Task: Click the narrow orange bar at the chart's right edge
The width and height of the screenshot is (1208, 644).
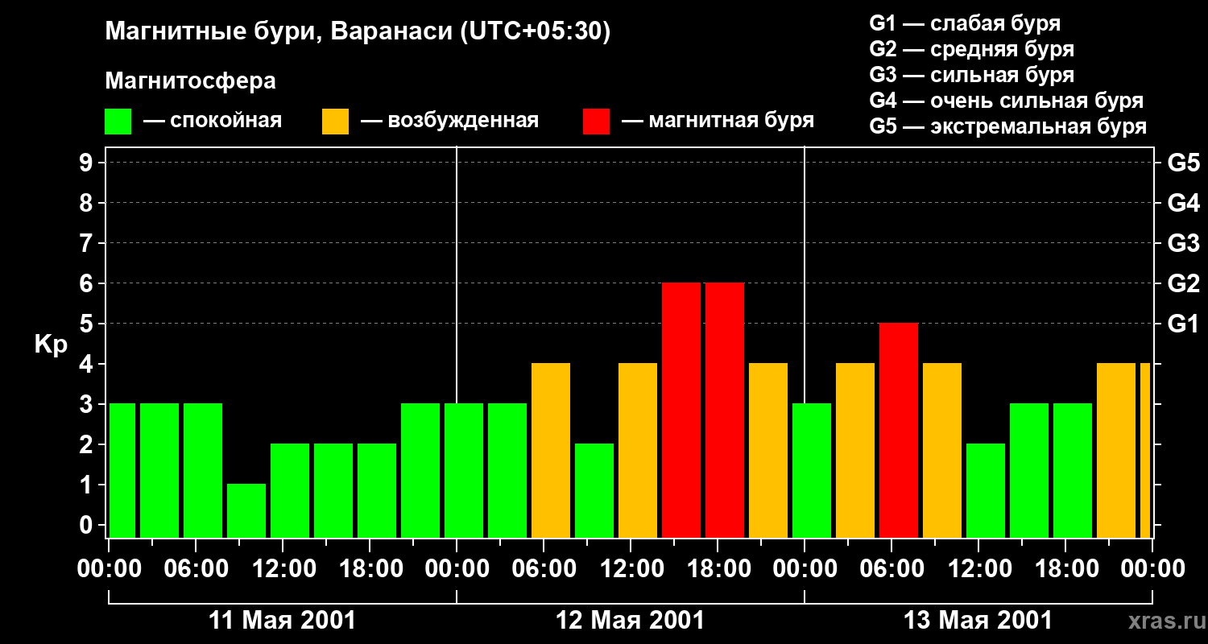Action: (1145, 450)
